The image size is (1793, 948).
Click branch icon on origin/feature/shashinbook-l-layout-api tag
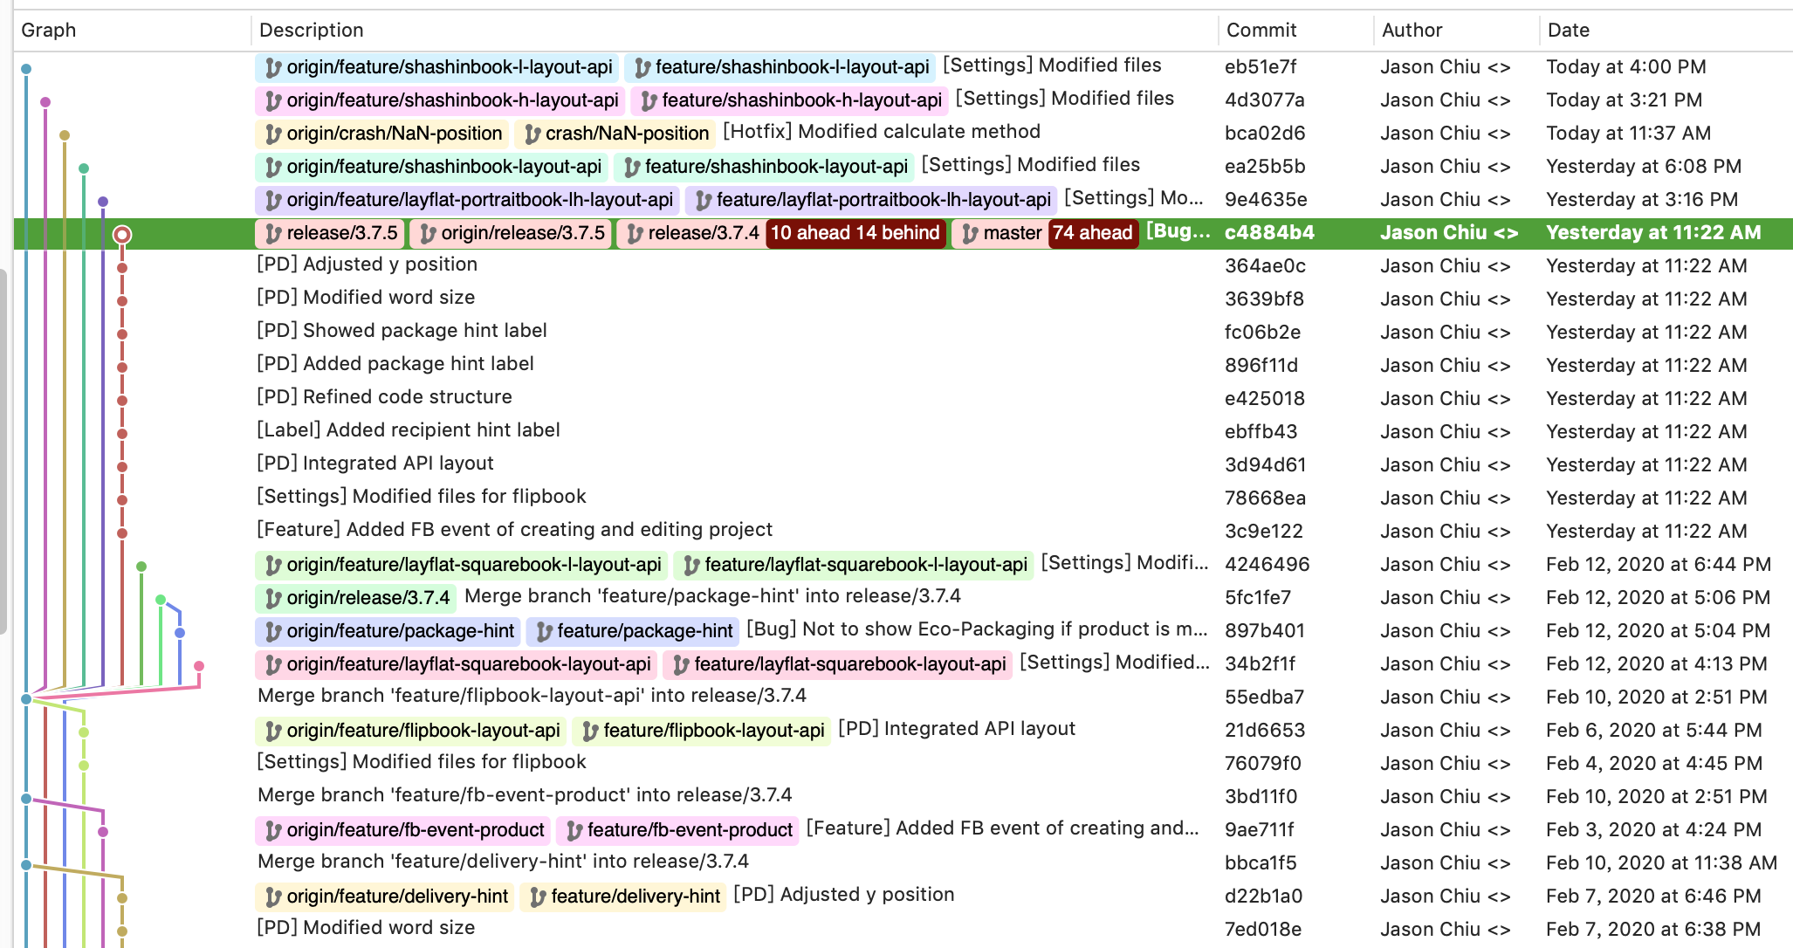pos(273,68)
